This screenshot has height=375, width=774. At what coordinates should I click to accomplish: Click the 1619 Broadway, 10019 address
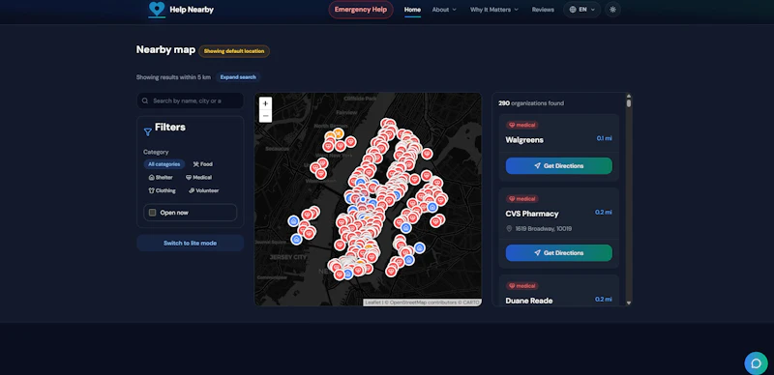point(544,229)
